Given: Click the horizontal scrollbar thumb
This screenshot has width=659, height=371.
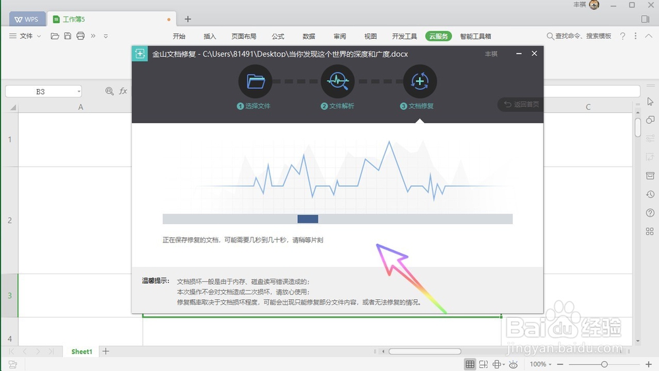Looking at the screenshot, I should point(424,351).
